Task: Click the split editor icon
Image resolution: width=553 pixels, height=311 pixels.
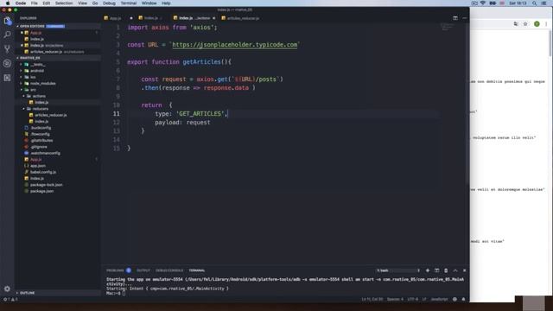Action: point(455,18)
